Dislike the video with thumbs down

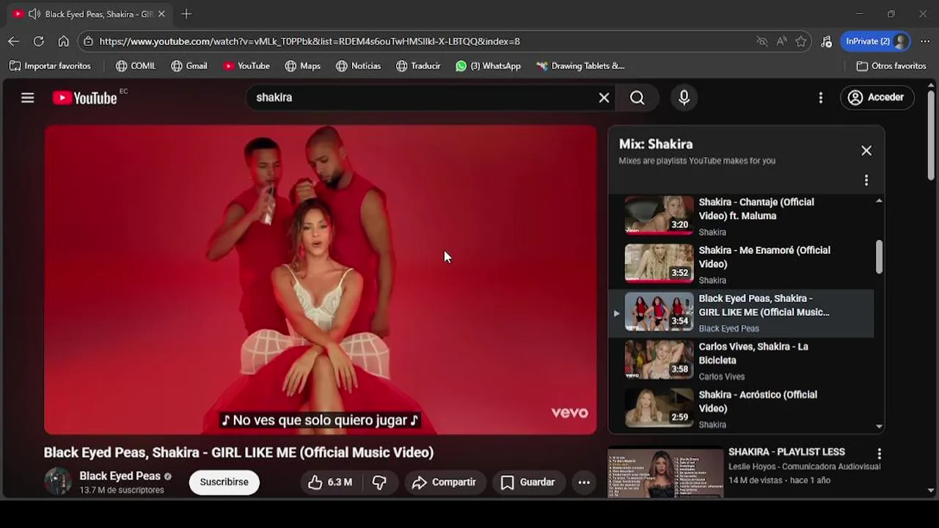(x=379, y=482)
